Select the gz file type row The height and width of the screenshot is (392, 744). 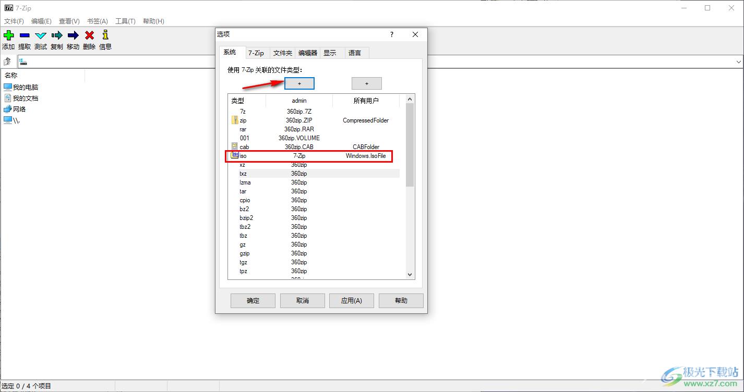(x=314, y=244)
